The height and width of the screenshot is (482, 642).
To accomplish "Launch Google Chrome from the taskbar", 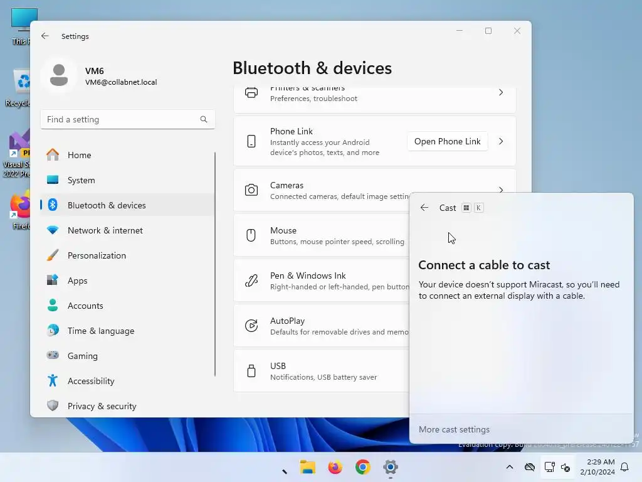I will 362,467.
